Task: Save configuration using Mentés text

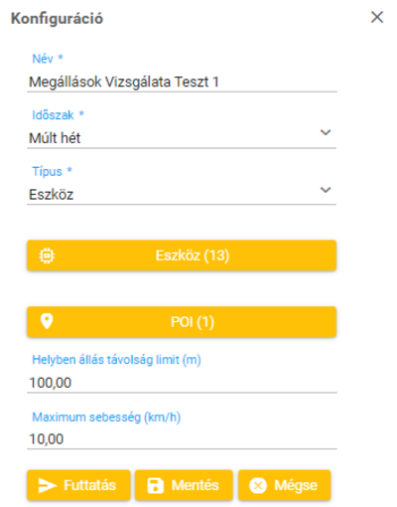Action: tap(196, 485)
